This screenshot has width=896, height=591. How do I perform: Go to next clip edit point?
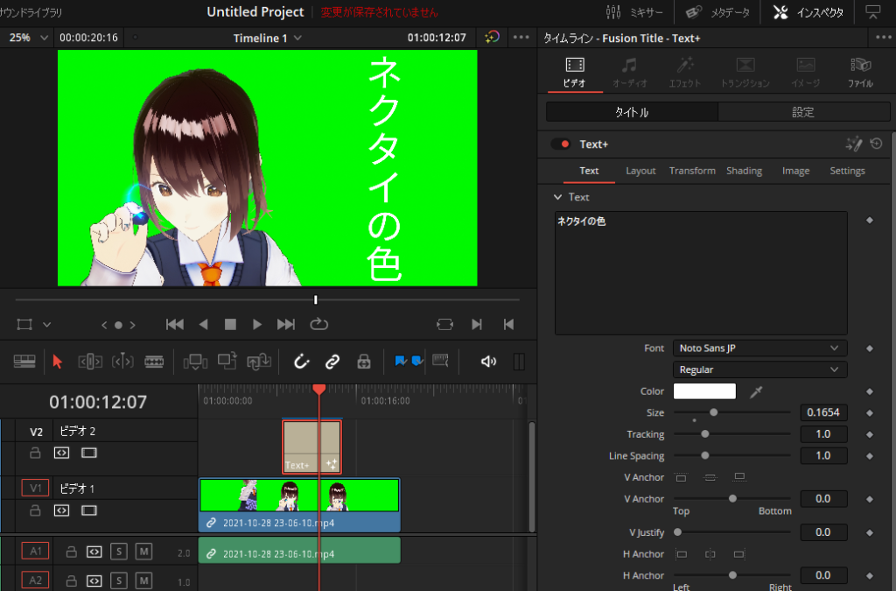[x=477, y=325]
